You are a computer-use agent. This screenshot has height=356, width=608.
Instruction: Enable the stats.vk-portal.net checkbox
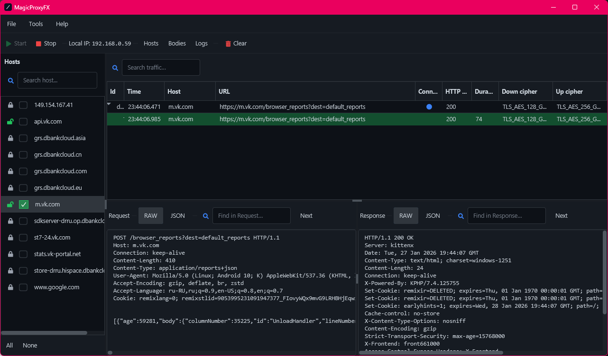click(x=23, y=254)
